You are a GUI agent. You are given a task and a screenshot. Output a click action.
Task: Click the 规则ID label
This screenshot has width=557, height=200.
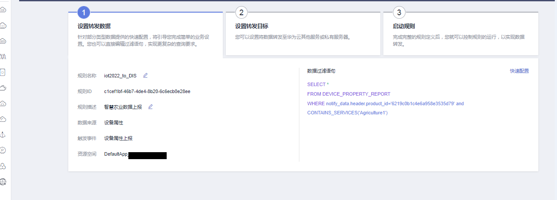(85, 91)
